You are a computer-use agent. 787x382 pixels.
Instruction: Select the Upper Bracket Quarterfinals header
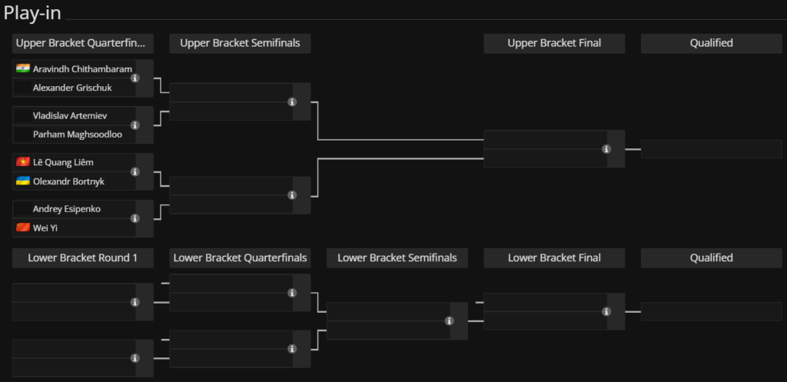[x=83, y=44]
